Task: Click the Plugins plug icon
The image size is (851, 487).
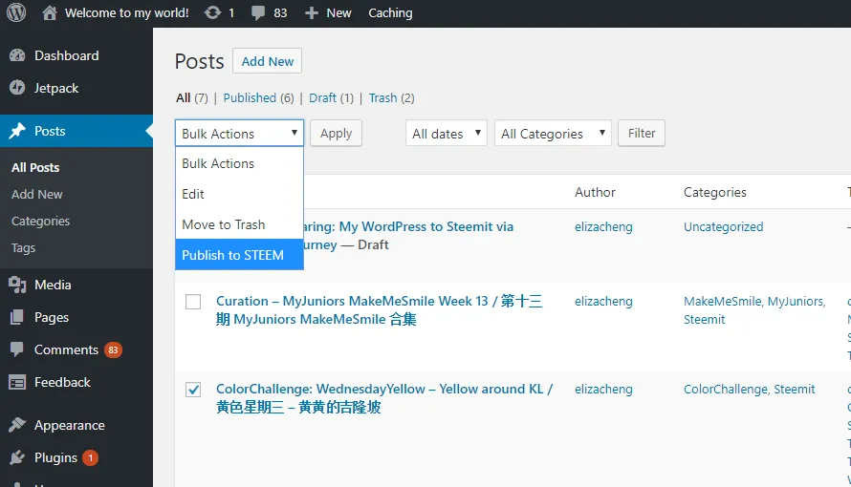Action: coord(17,457)
